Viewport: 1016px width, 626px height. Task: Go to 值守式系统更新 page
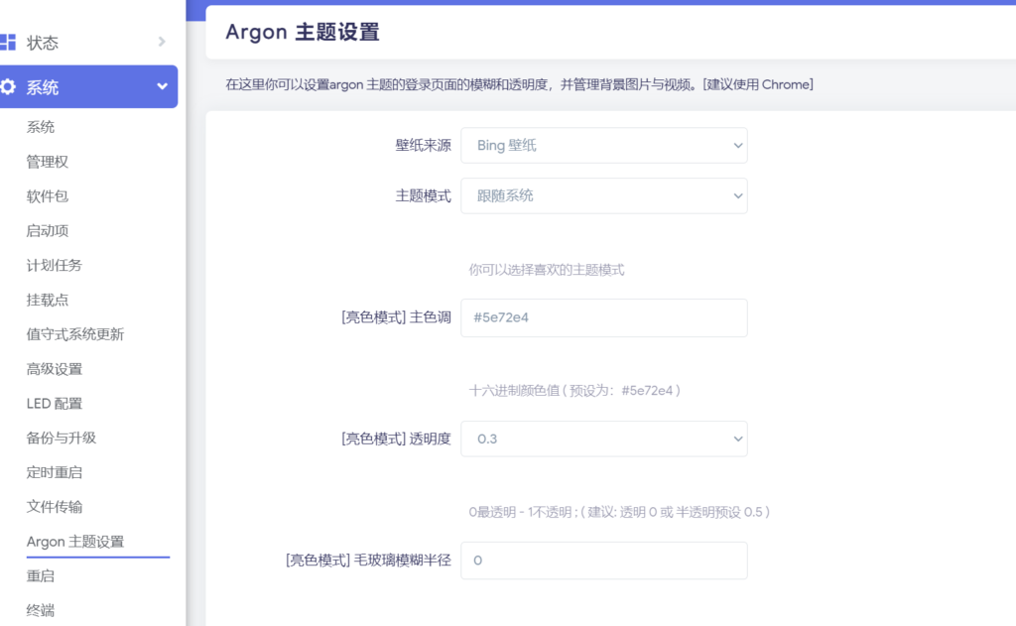point(75,334)
